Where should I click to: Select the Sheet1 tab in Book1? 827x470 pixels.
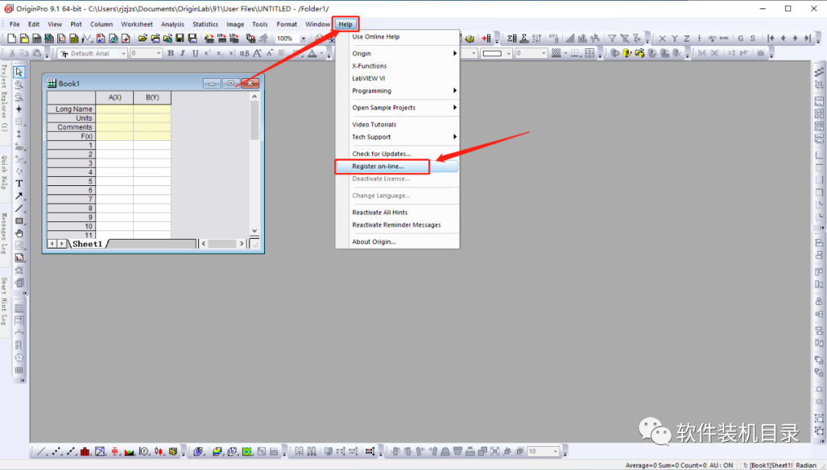[x=87, y=243]
